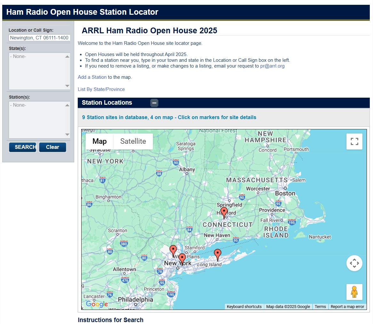Click the Google logo on map

coord(97,304)
